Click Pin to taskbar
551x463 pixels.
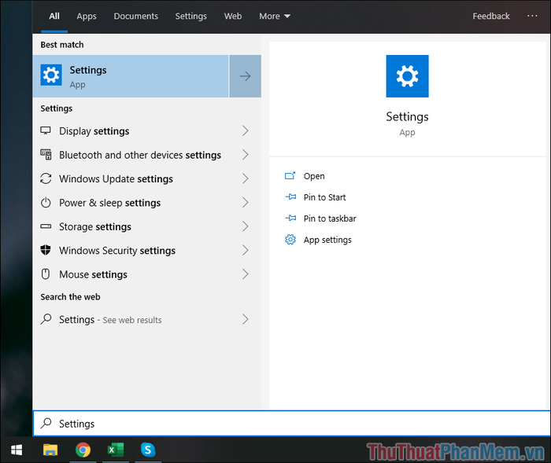coord(330,219)
